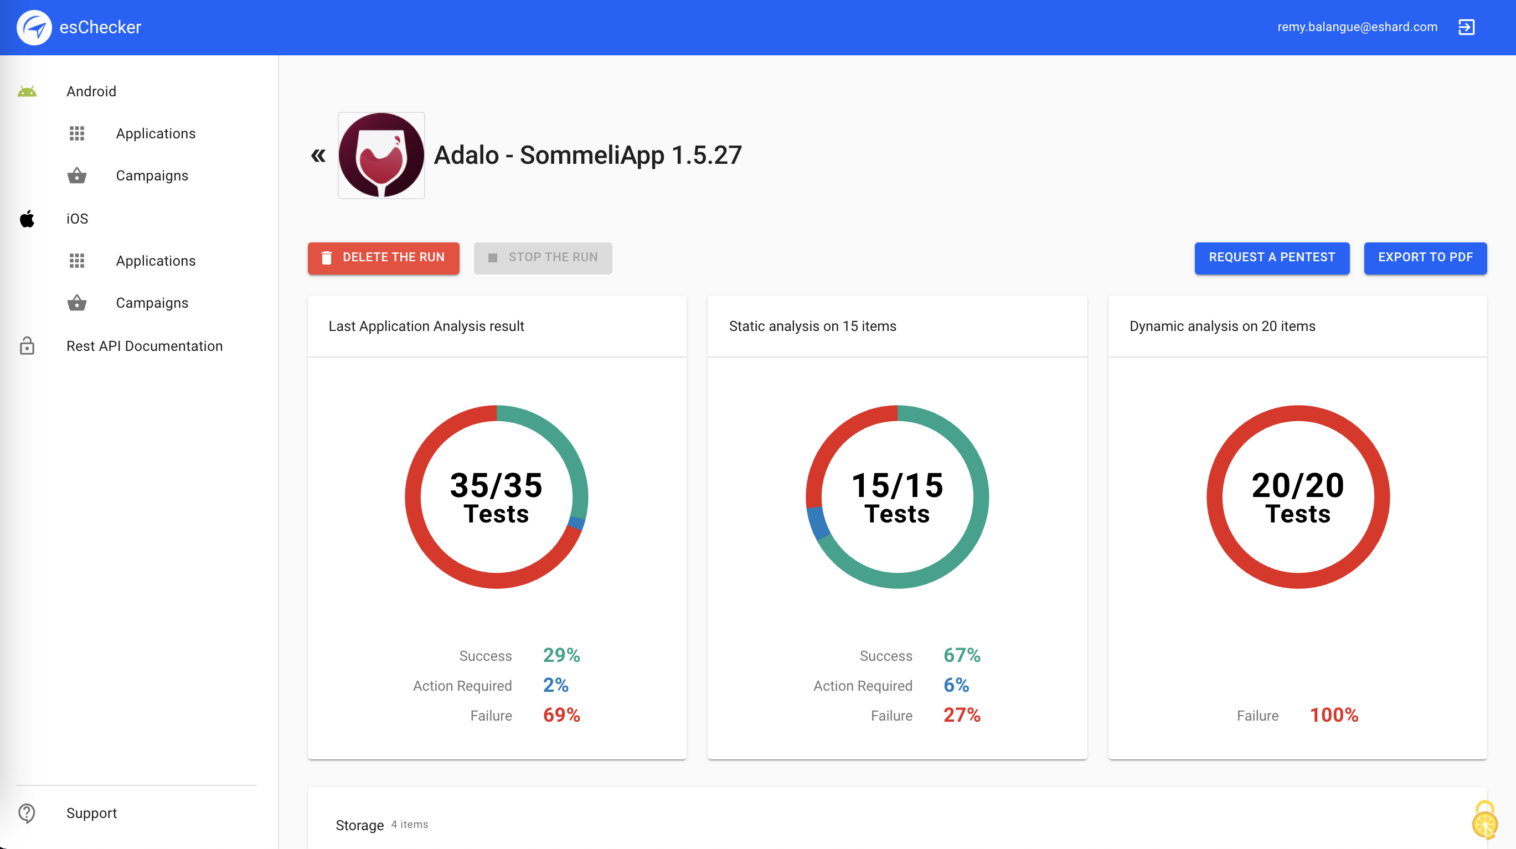This screenshot has height=849, width=1516.
Task: Click the 69% Failure value
Action: pyautogui.click(x=561, y=715)
